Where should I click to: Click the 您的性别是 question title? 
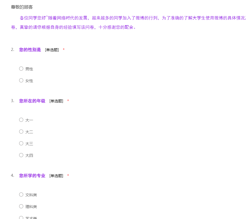click(x=30, y=50)
